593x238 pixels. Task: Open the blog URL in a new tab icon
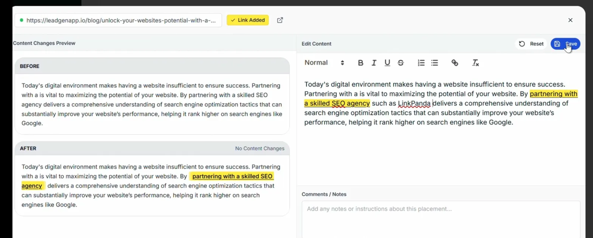click(x=280, y=20)
